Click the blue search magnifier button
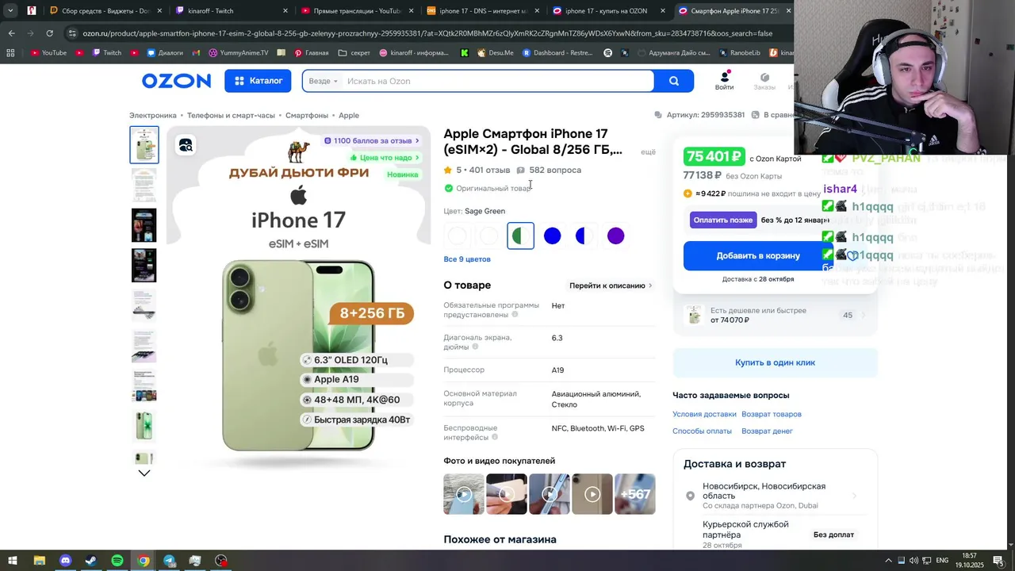The image size is (1015, 571). pos(674,81)
